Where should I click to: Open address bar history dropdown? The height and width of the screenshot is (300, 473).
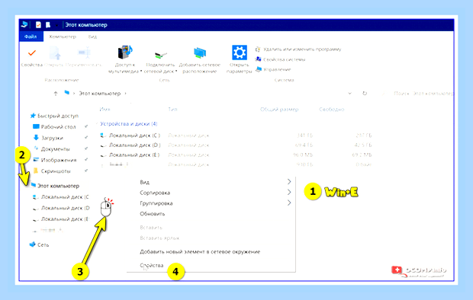click(x=349, y=94)
